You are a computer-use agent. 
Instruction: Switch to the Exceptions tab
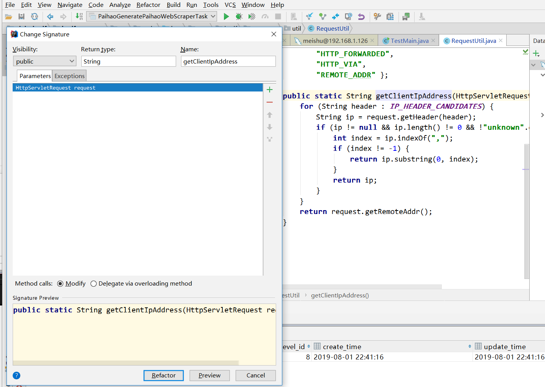point(69,76)
